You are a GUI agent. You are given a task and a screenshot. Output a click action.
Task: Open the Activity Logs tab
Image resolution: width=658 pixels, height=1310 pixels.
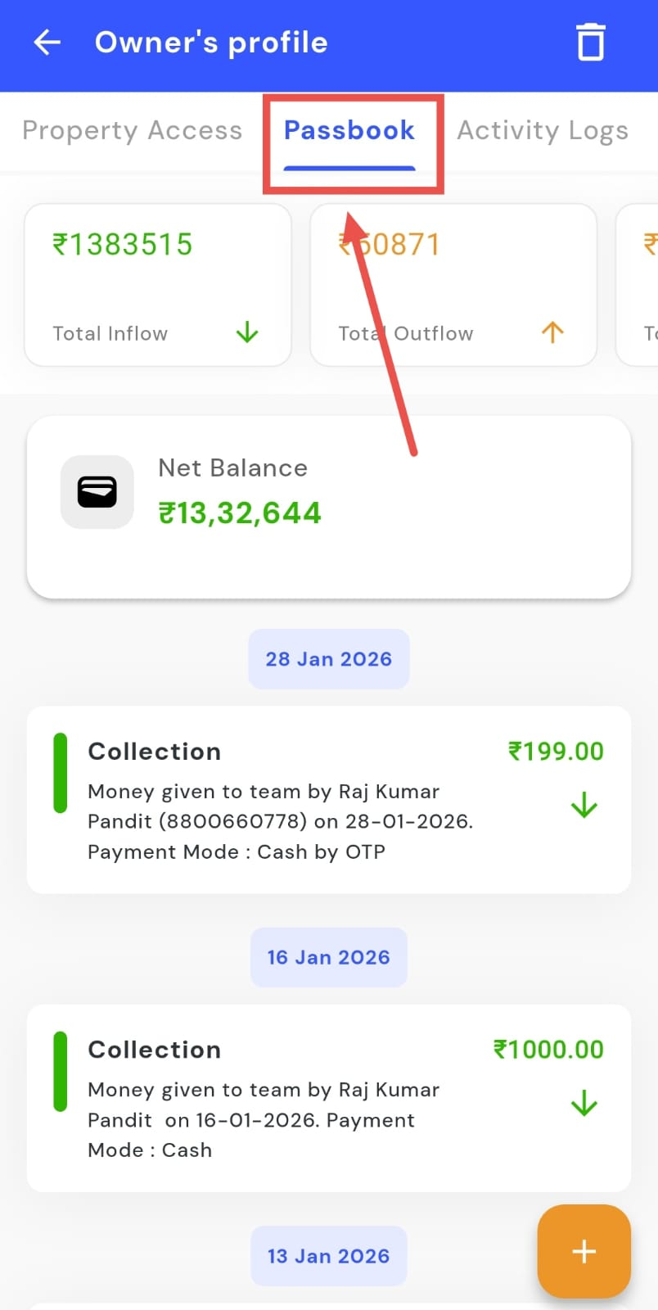pyautogui.click(x=543, y=131)
